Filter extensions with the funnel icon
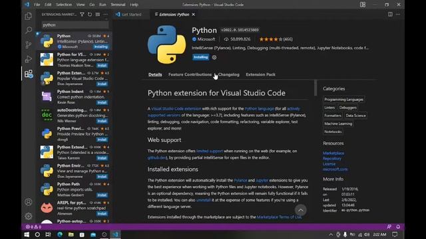This screenshot has width=426, height=239. point(82,15)
